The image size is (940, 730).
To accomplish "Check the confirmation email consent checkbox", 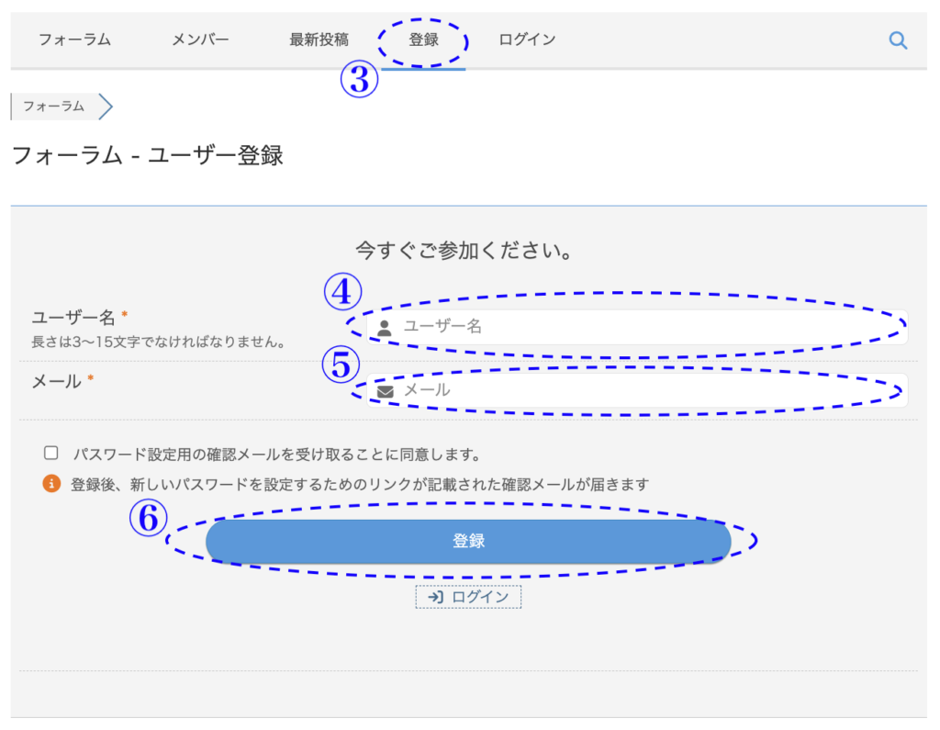I will (x=51, y=453).
